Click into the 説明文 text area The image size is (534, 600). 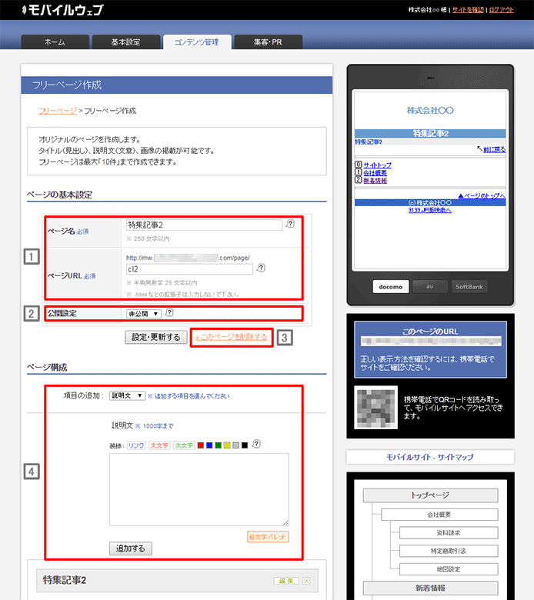point(199,489)
